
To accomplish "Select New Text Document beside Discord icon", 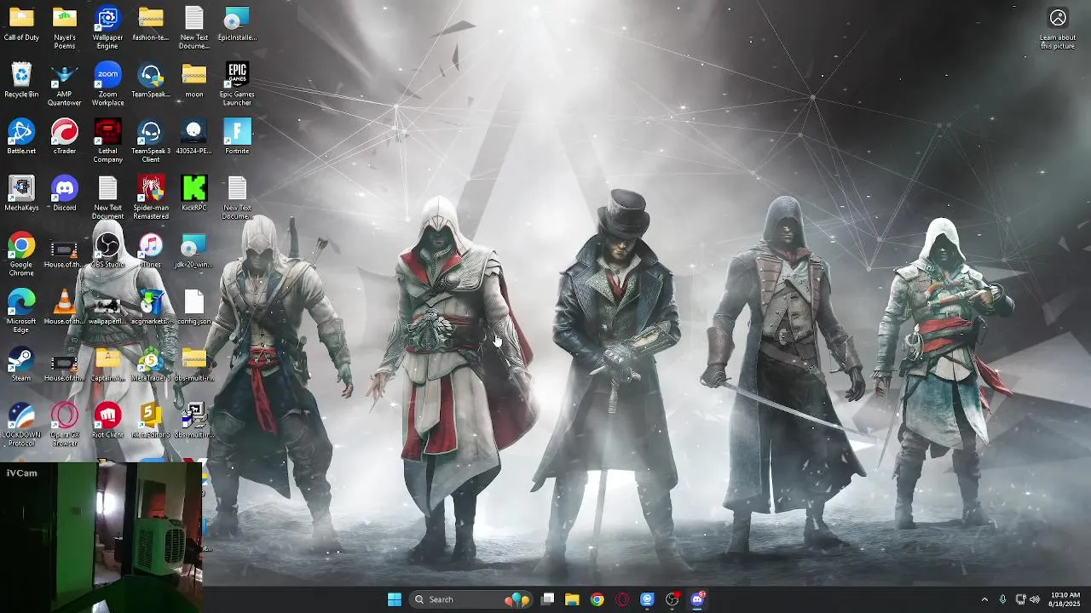I will 107,198.
